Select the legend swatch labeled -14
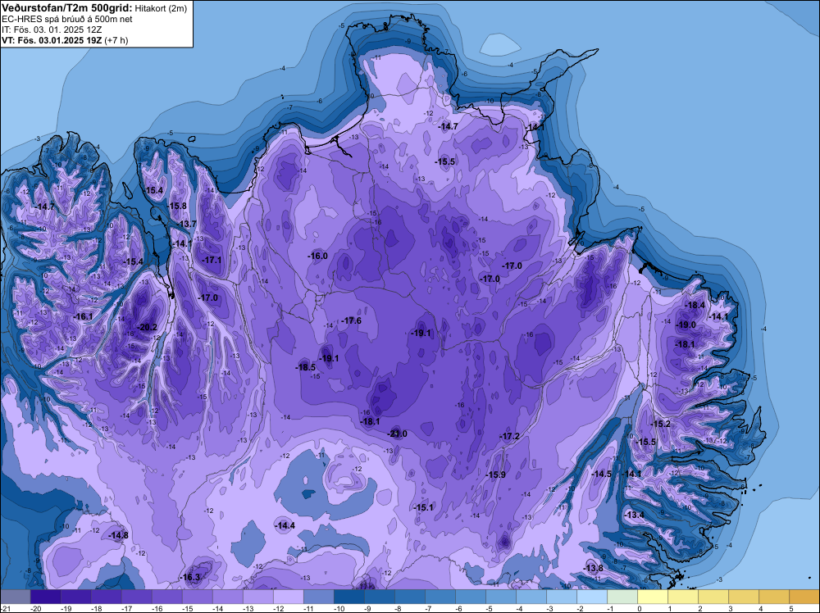The width and height of the screenshot is (820, 613). click(227, 597)
